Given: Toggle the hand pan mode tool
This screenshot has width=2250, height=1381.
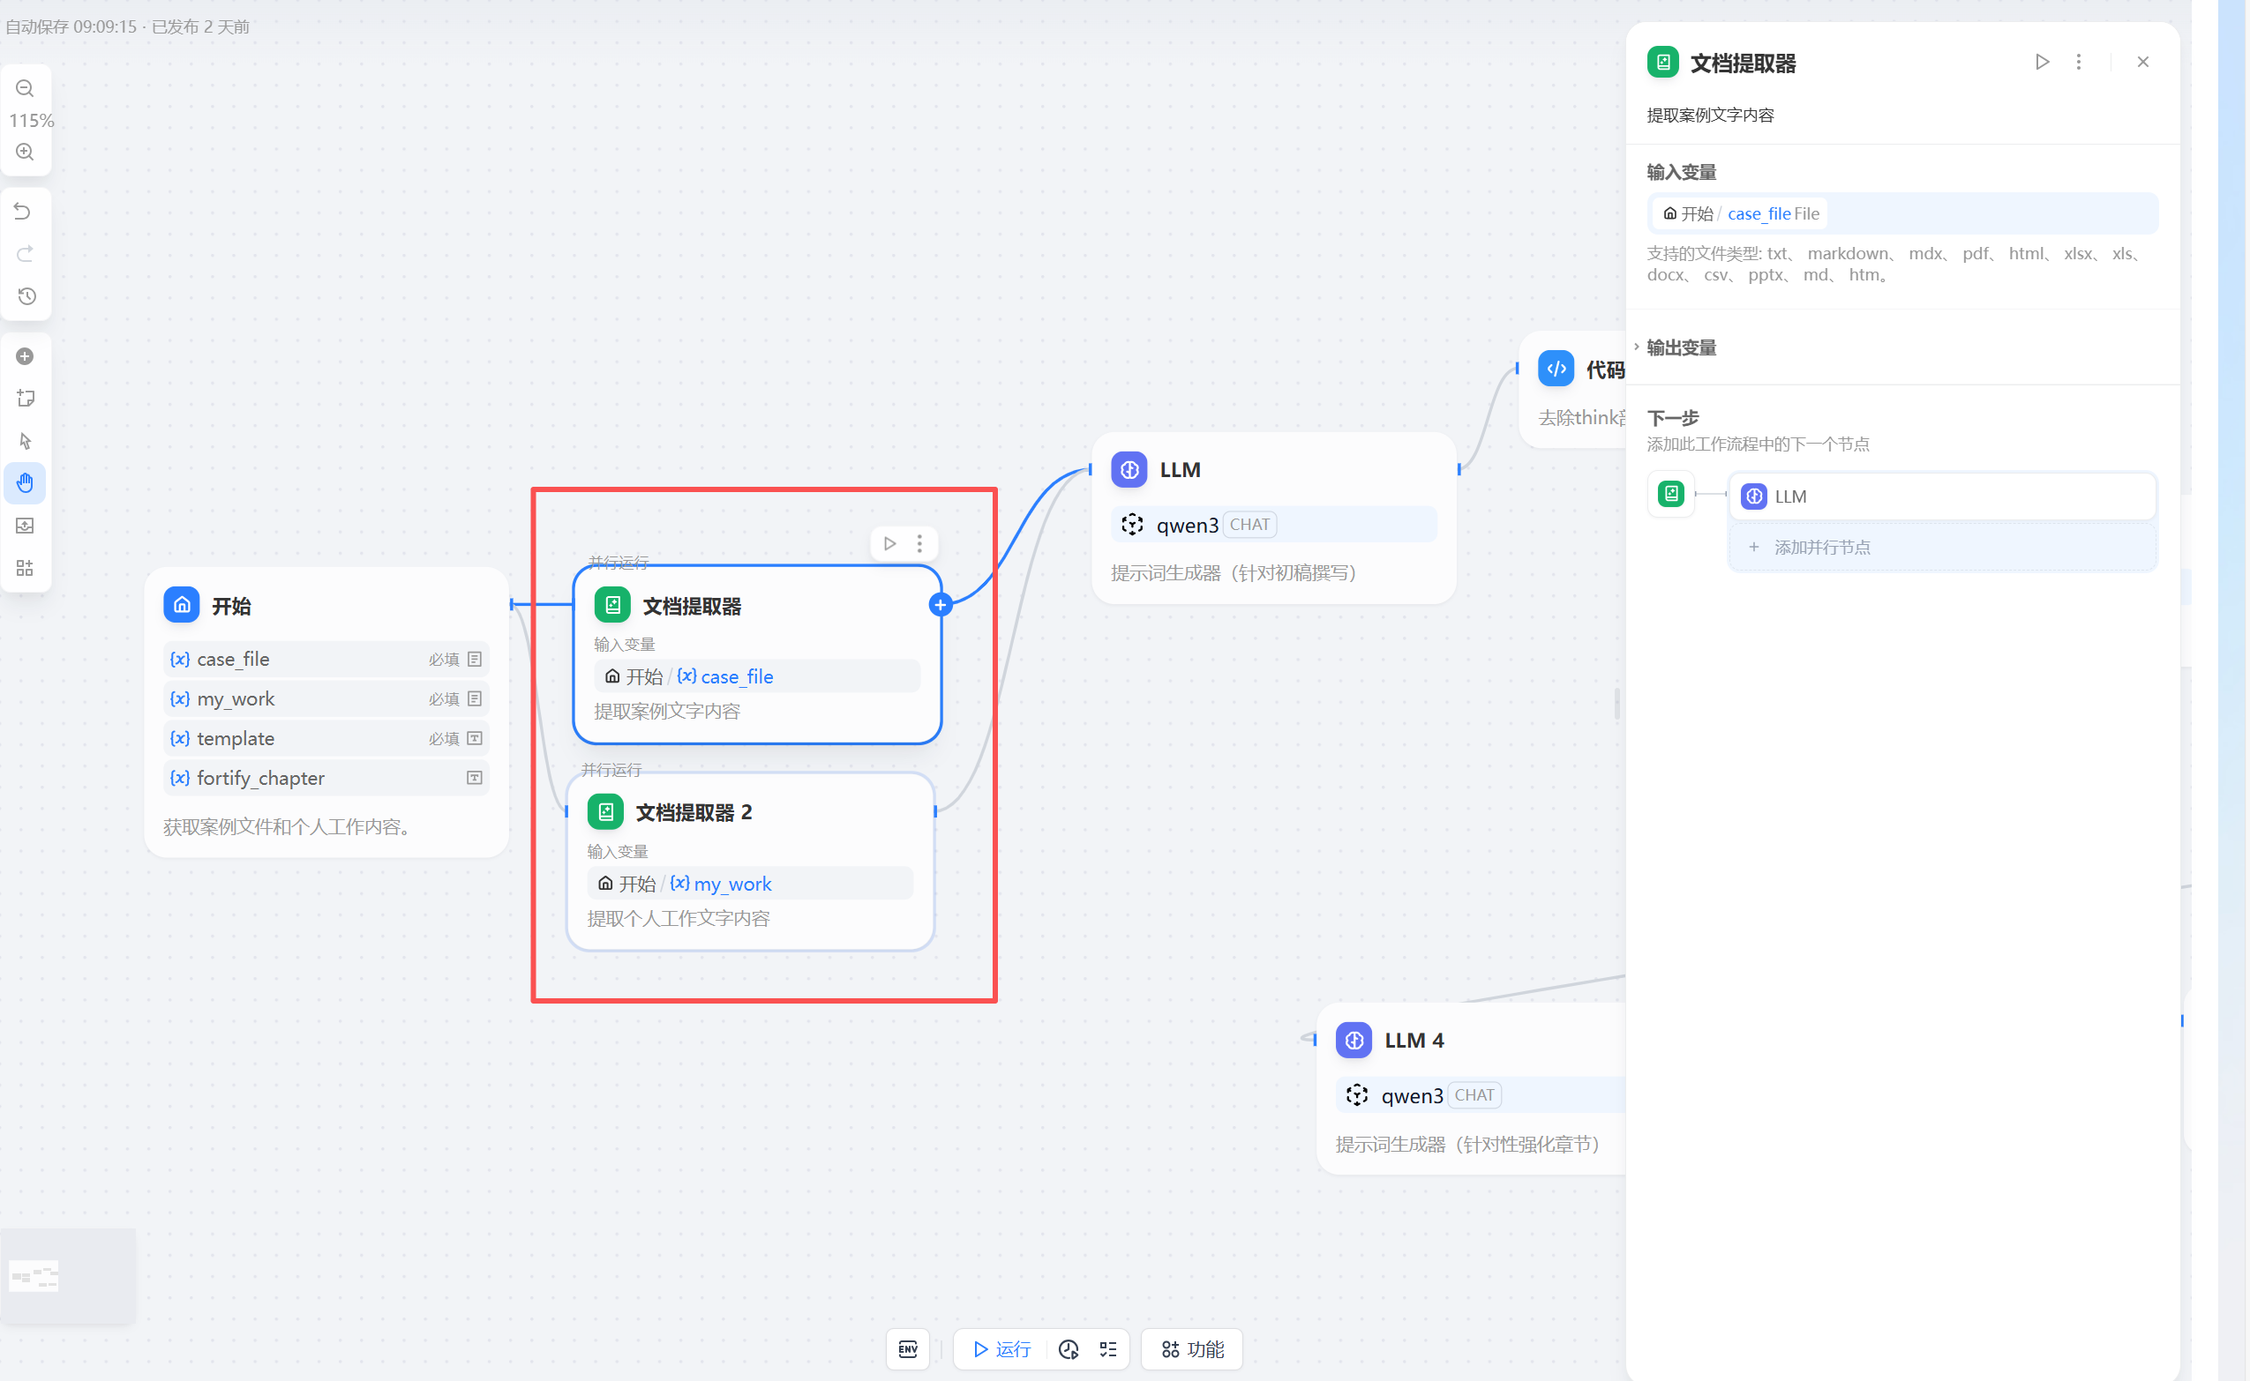Looking at the screenshot, I should tap(25, 483).
